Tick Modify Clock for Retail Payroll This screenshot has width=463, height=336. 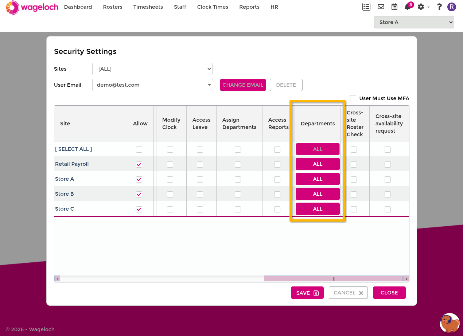pos(170,164)
